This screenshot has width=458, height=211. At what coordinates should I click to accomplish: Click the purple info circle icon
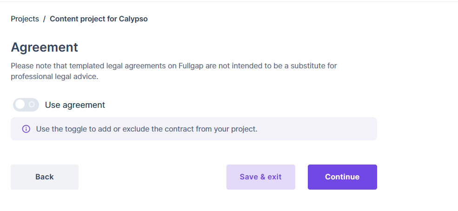click(26, 129)
